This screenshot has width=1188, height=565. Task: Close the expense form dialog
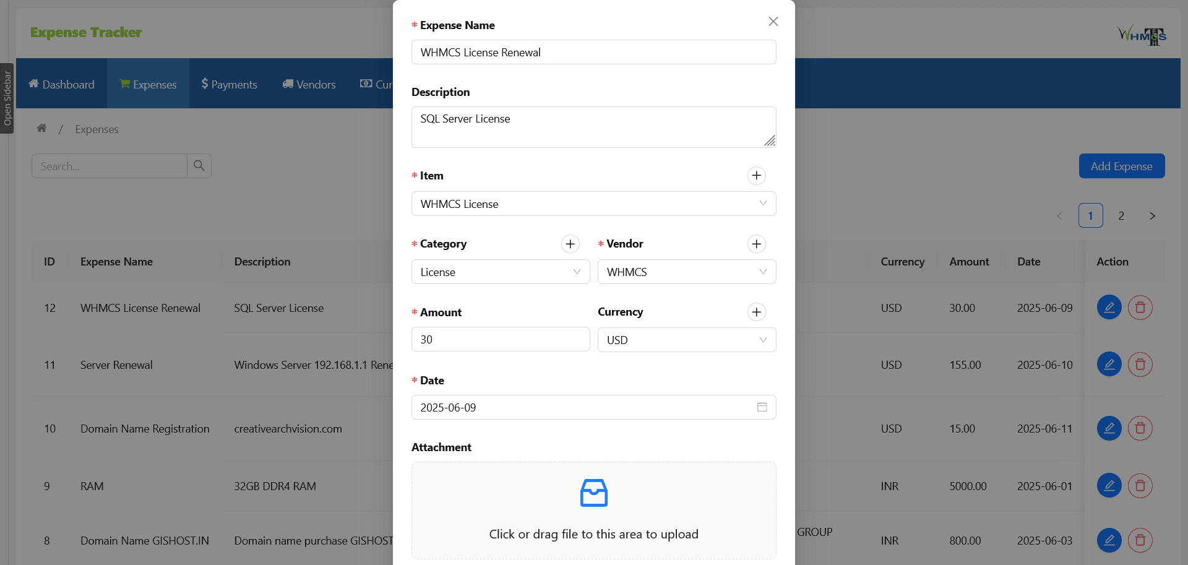(773, 22)
